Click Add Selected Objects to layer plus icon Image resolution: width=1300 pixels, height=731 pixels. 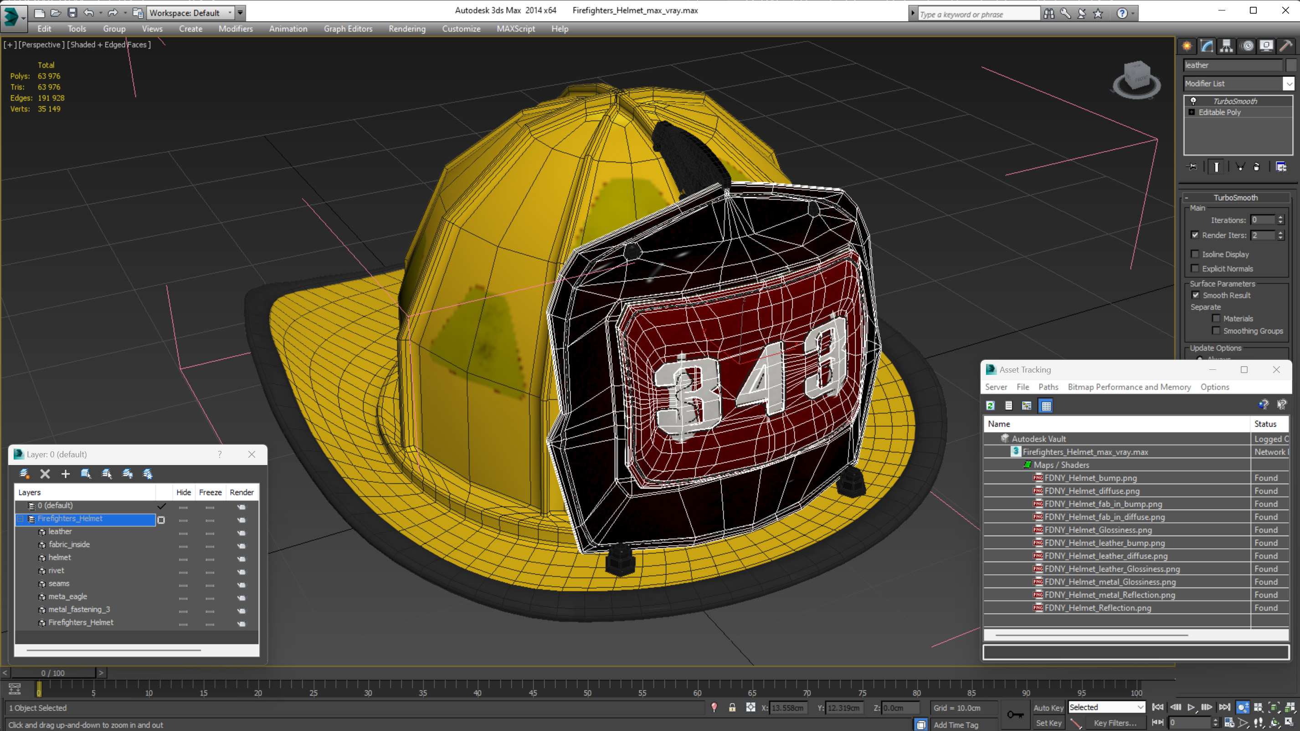click(x=66, y=474)
